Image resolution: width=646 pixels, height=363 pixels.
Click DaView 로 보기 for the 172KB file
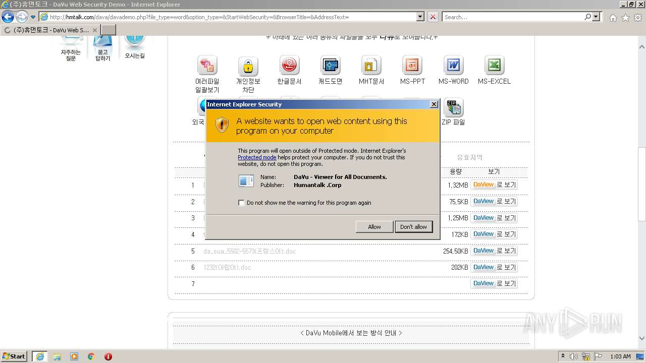[x=494, y=234]
